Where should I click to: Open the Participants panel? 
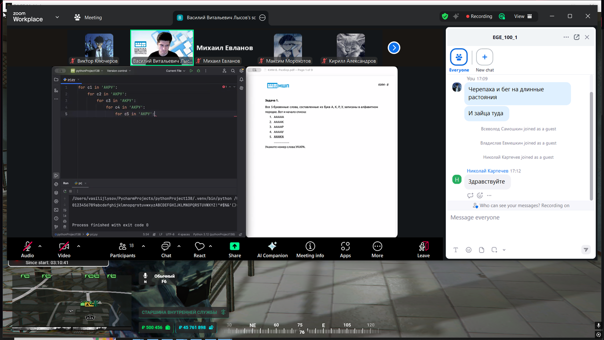pyautogui.click(x=123, y=249)
